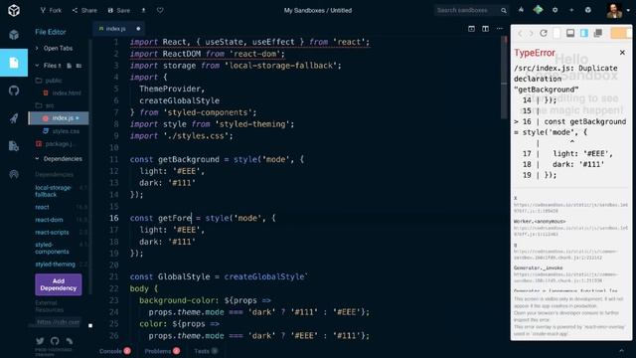The height and width of the screenshot is (358, 636).
Task: Click the notifications icon beside the avatar
Action: coord(588,10)
